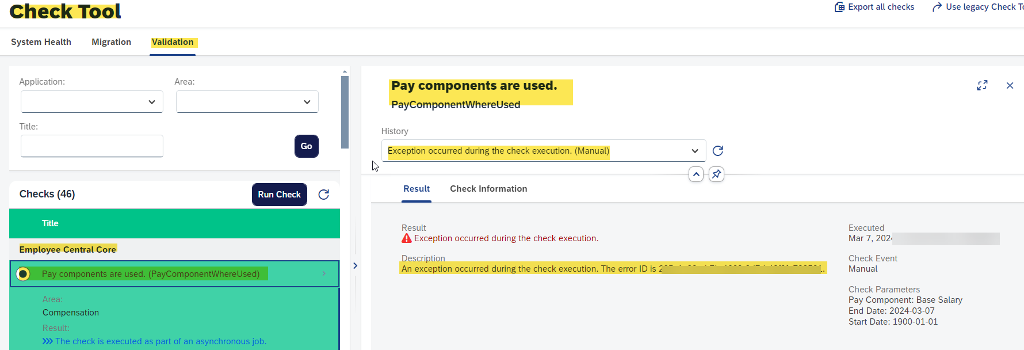Click 'Start Date: 1900-01-01' parameter

pyautogui.click(x=893, y=322)
